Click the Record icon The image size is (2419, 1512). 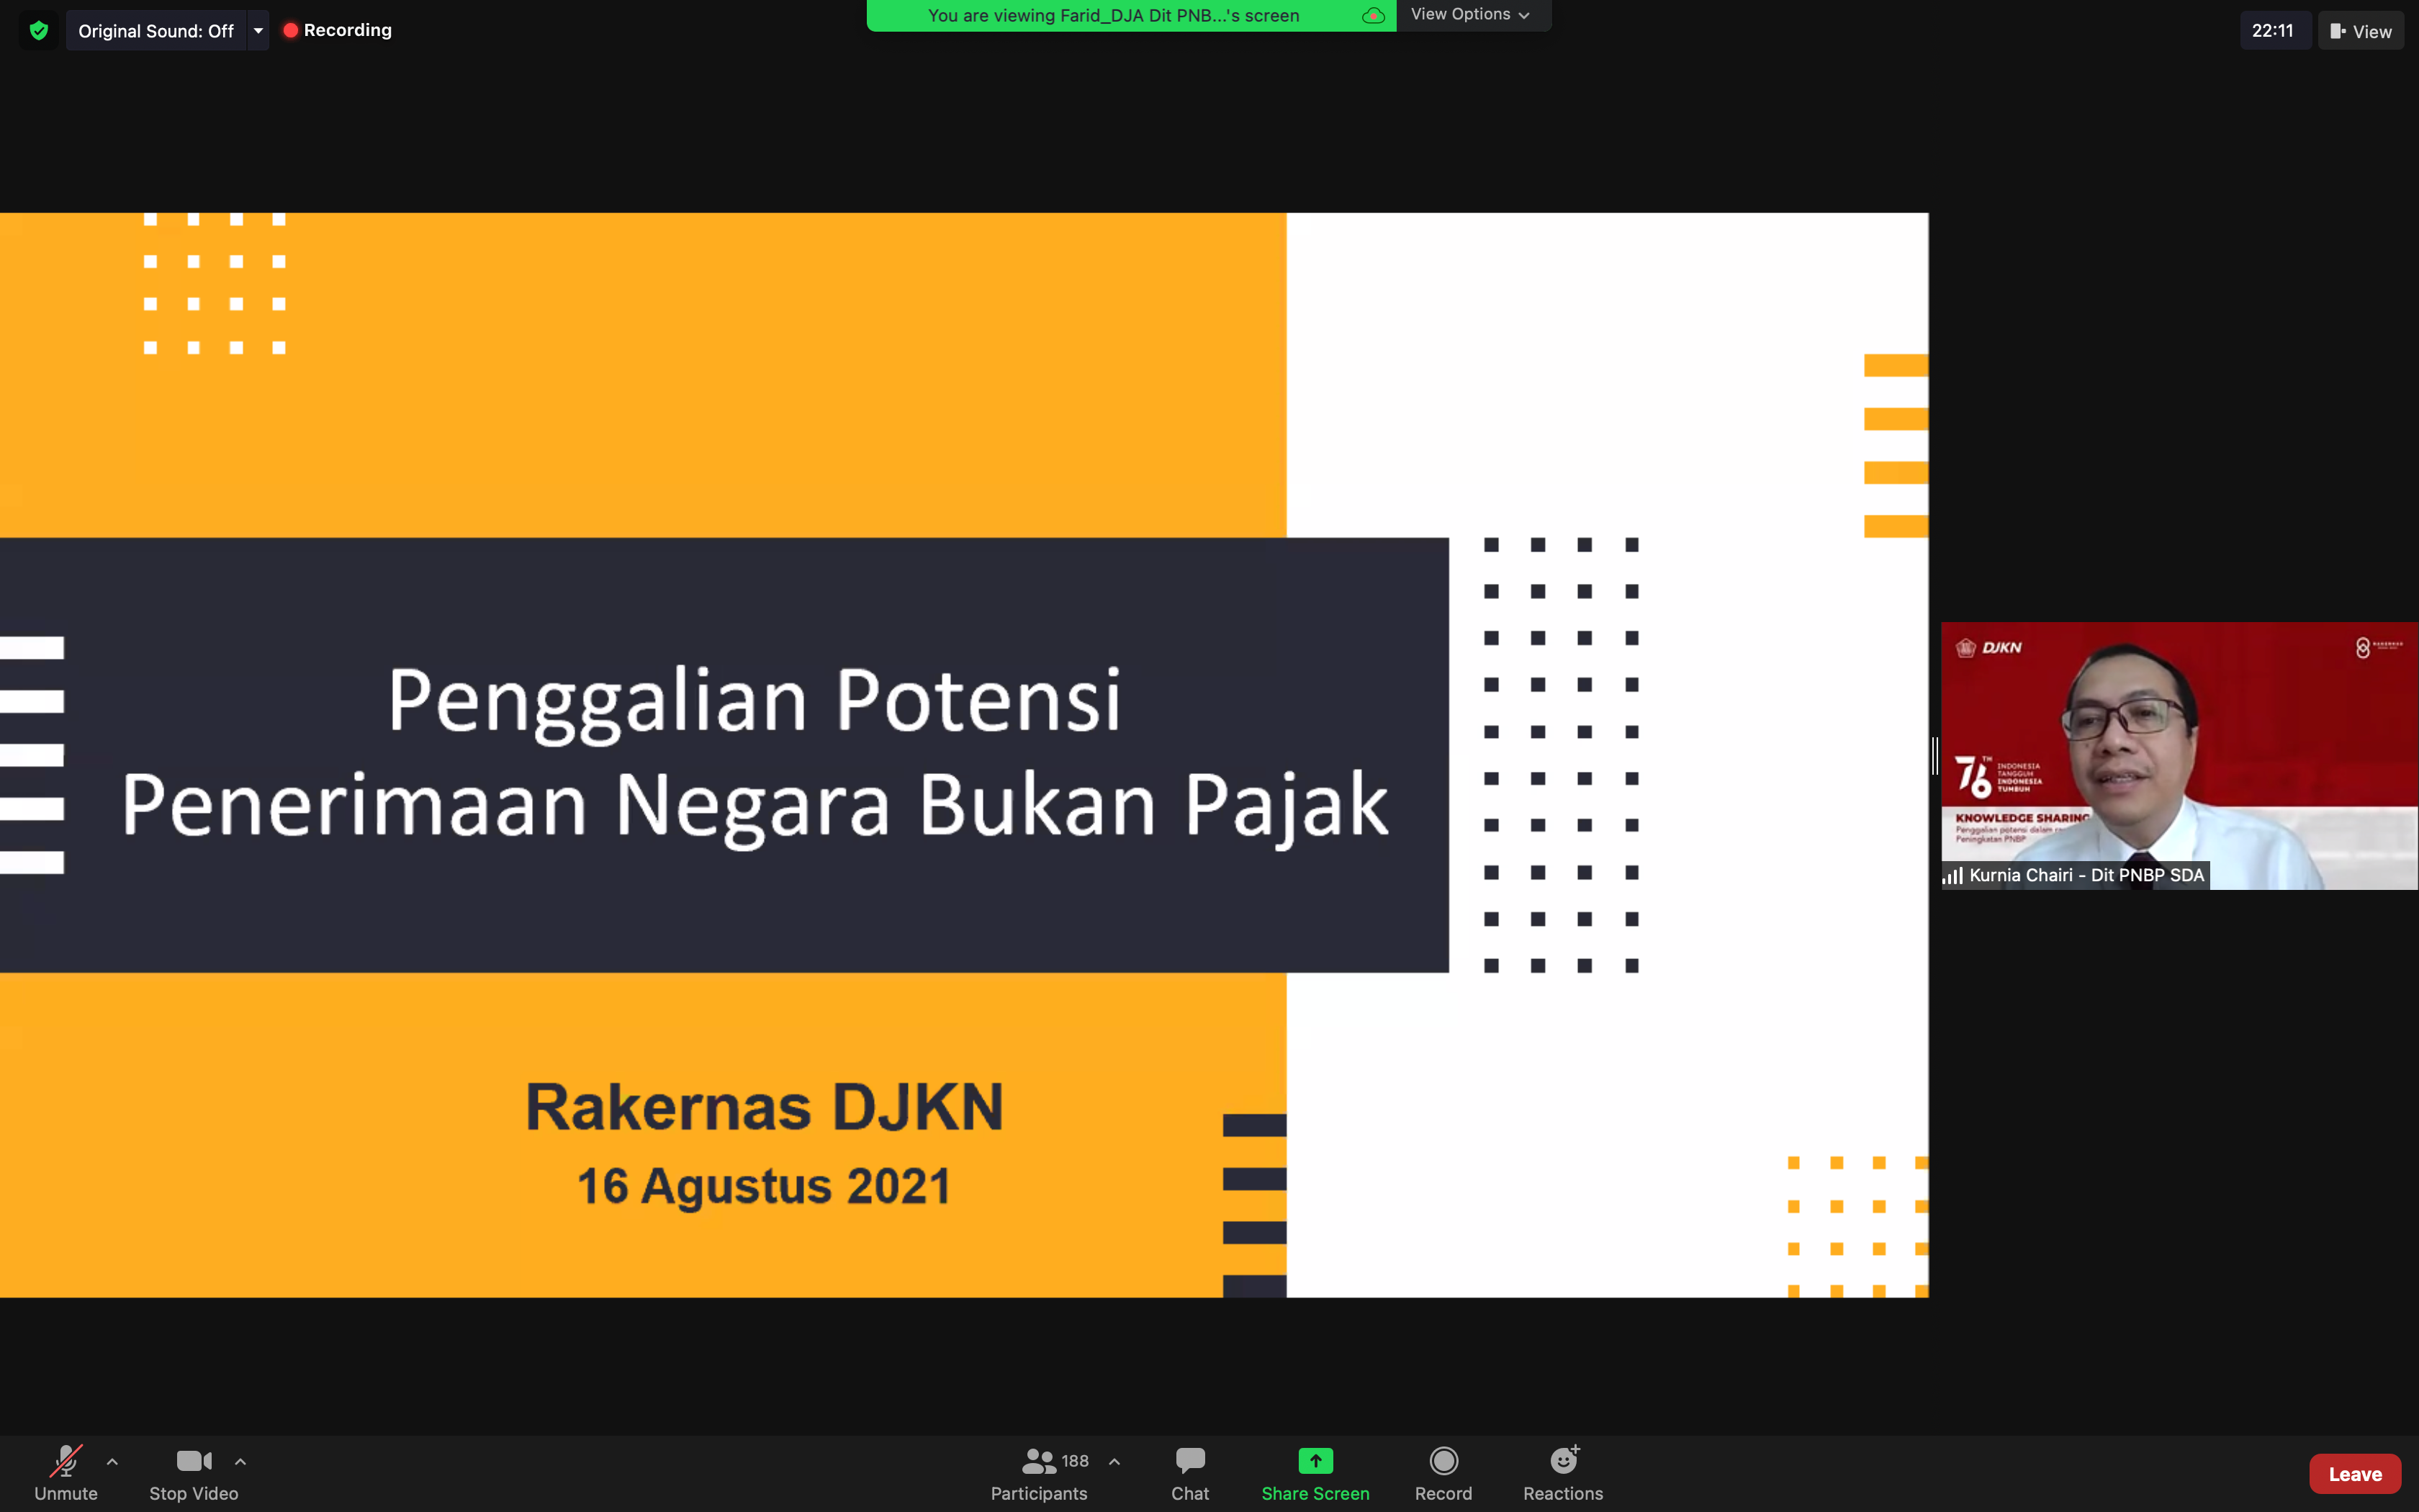point(1443,1461)
